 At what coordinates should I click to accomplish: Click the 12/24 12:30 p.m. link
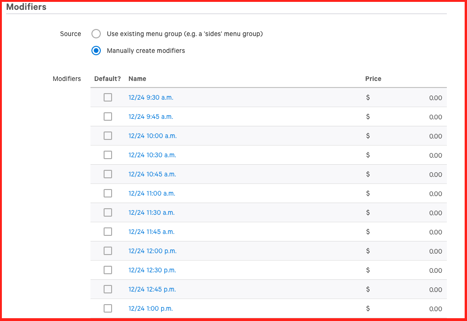(x=152, y=270)
